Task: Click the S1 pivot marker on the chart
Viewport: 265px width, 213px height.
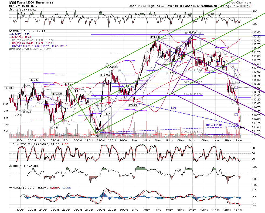Action: pyautogui.click(x=236, y=115)
